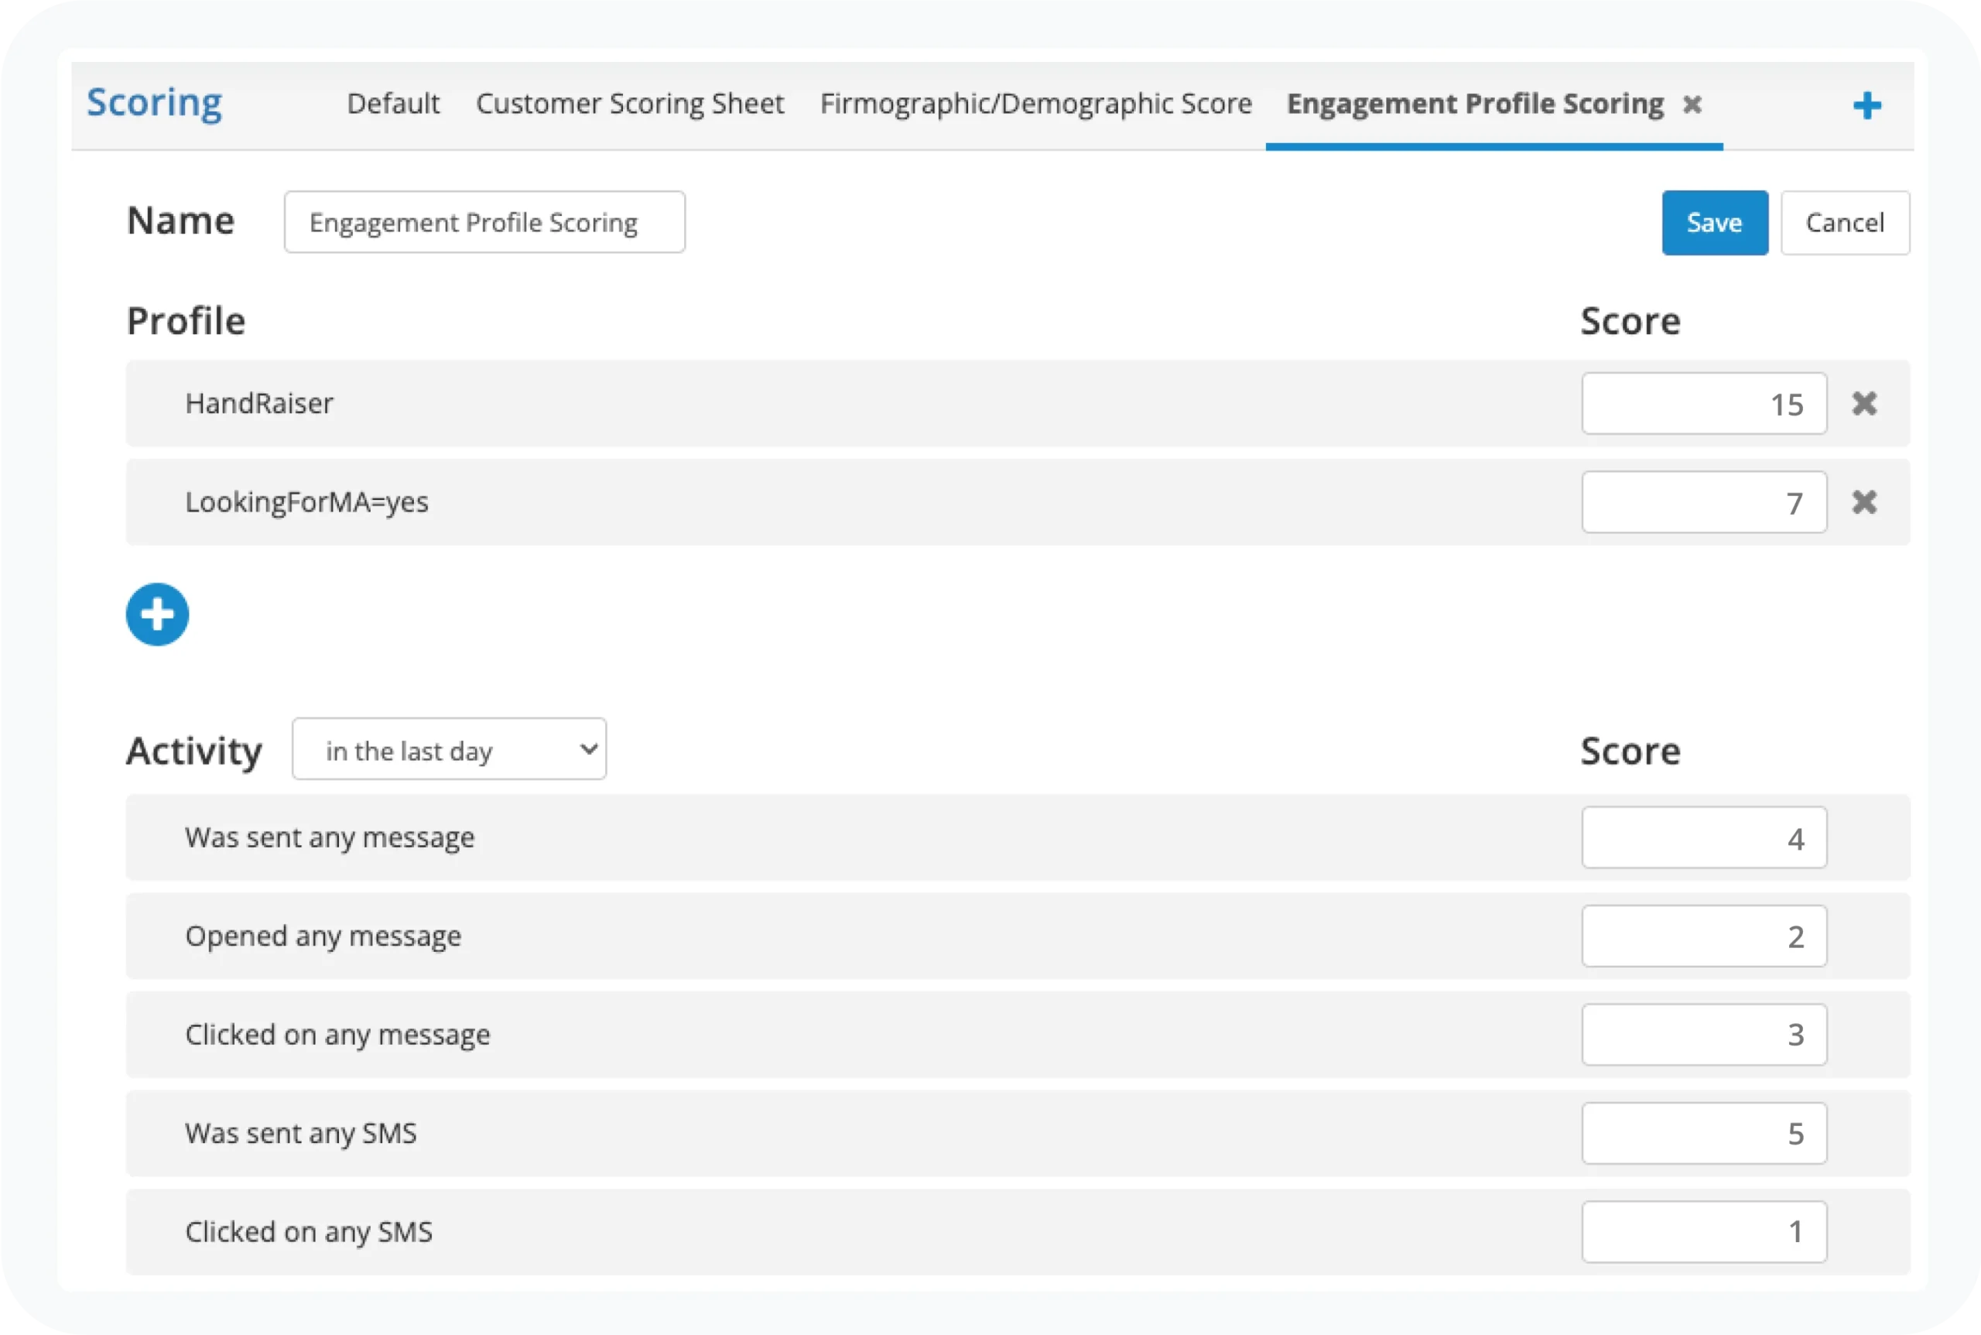Add a new profile with the blue plus button
Image resolution: width=1981 pixels, height=1335 pixels.
point(158,614)
